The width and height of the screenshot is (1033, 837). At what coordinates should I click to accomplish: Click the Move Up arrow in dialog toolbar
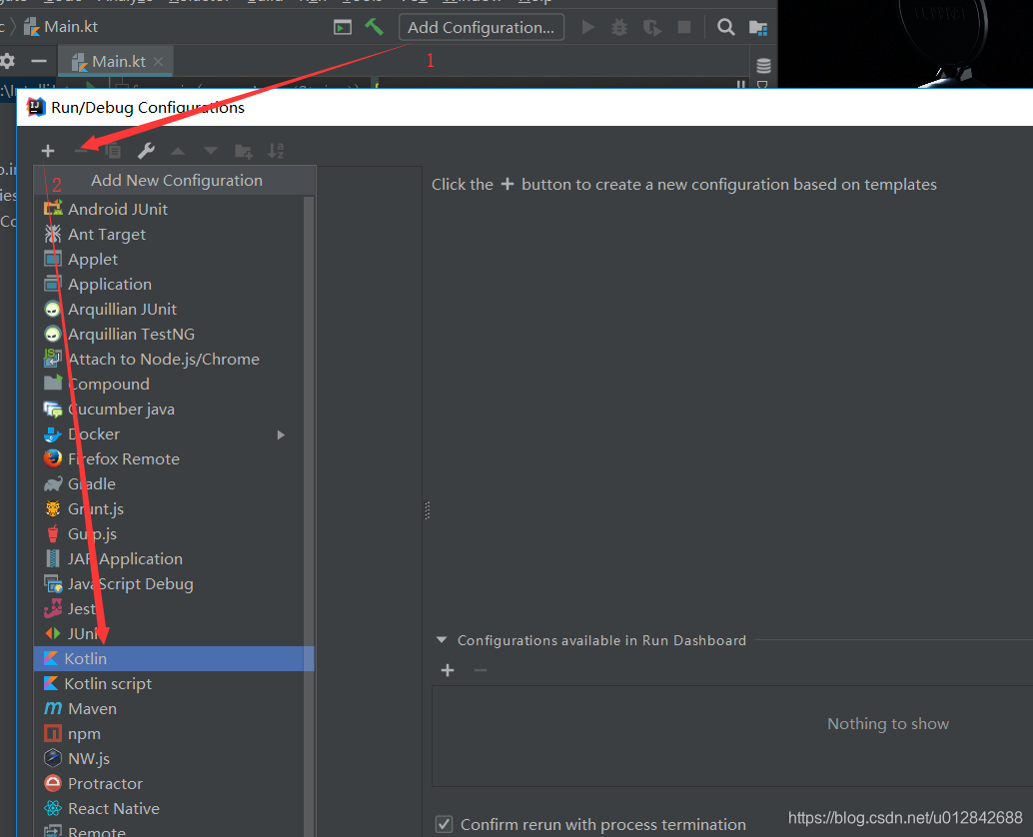tap(178, 151)
